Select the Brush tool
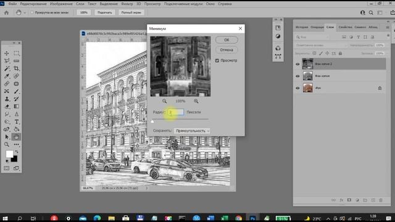This screenshot has height=222, width=395. 17,91
